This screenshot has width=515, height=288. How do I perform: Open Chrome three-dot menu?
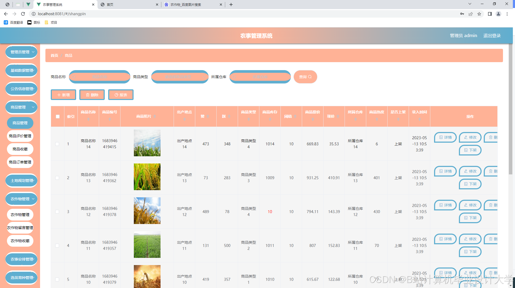pyautogui.click(x=507, y=14)
